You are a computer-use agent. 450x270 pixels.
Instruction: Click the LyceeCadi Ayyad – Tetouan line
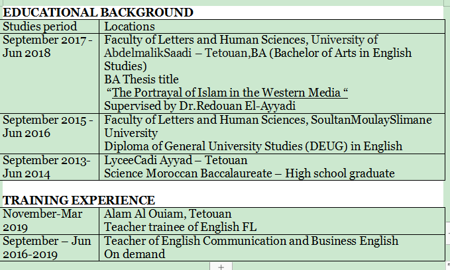(176, 160)
